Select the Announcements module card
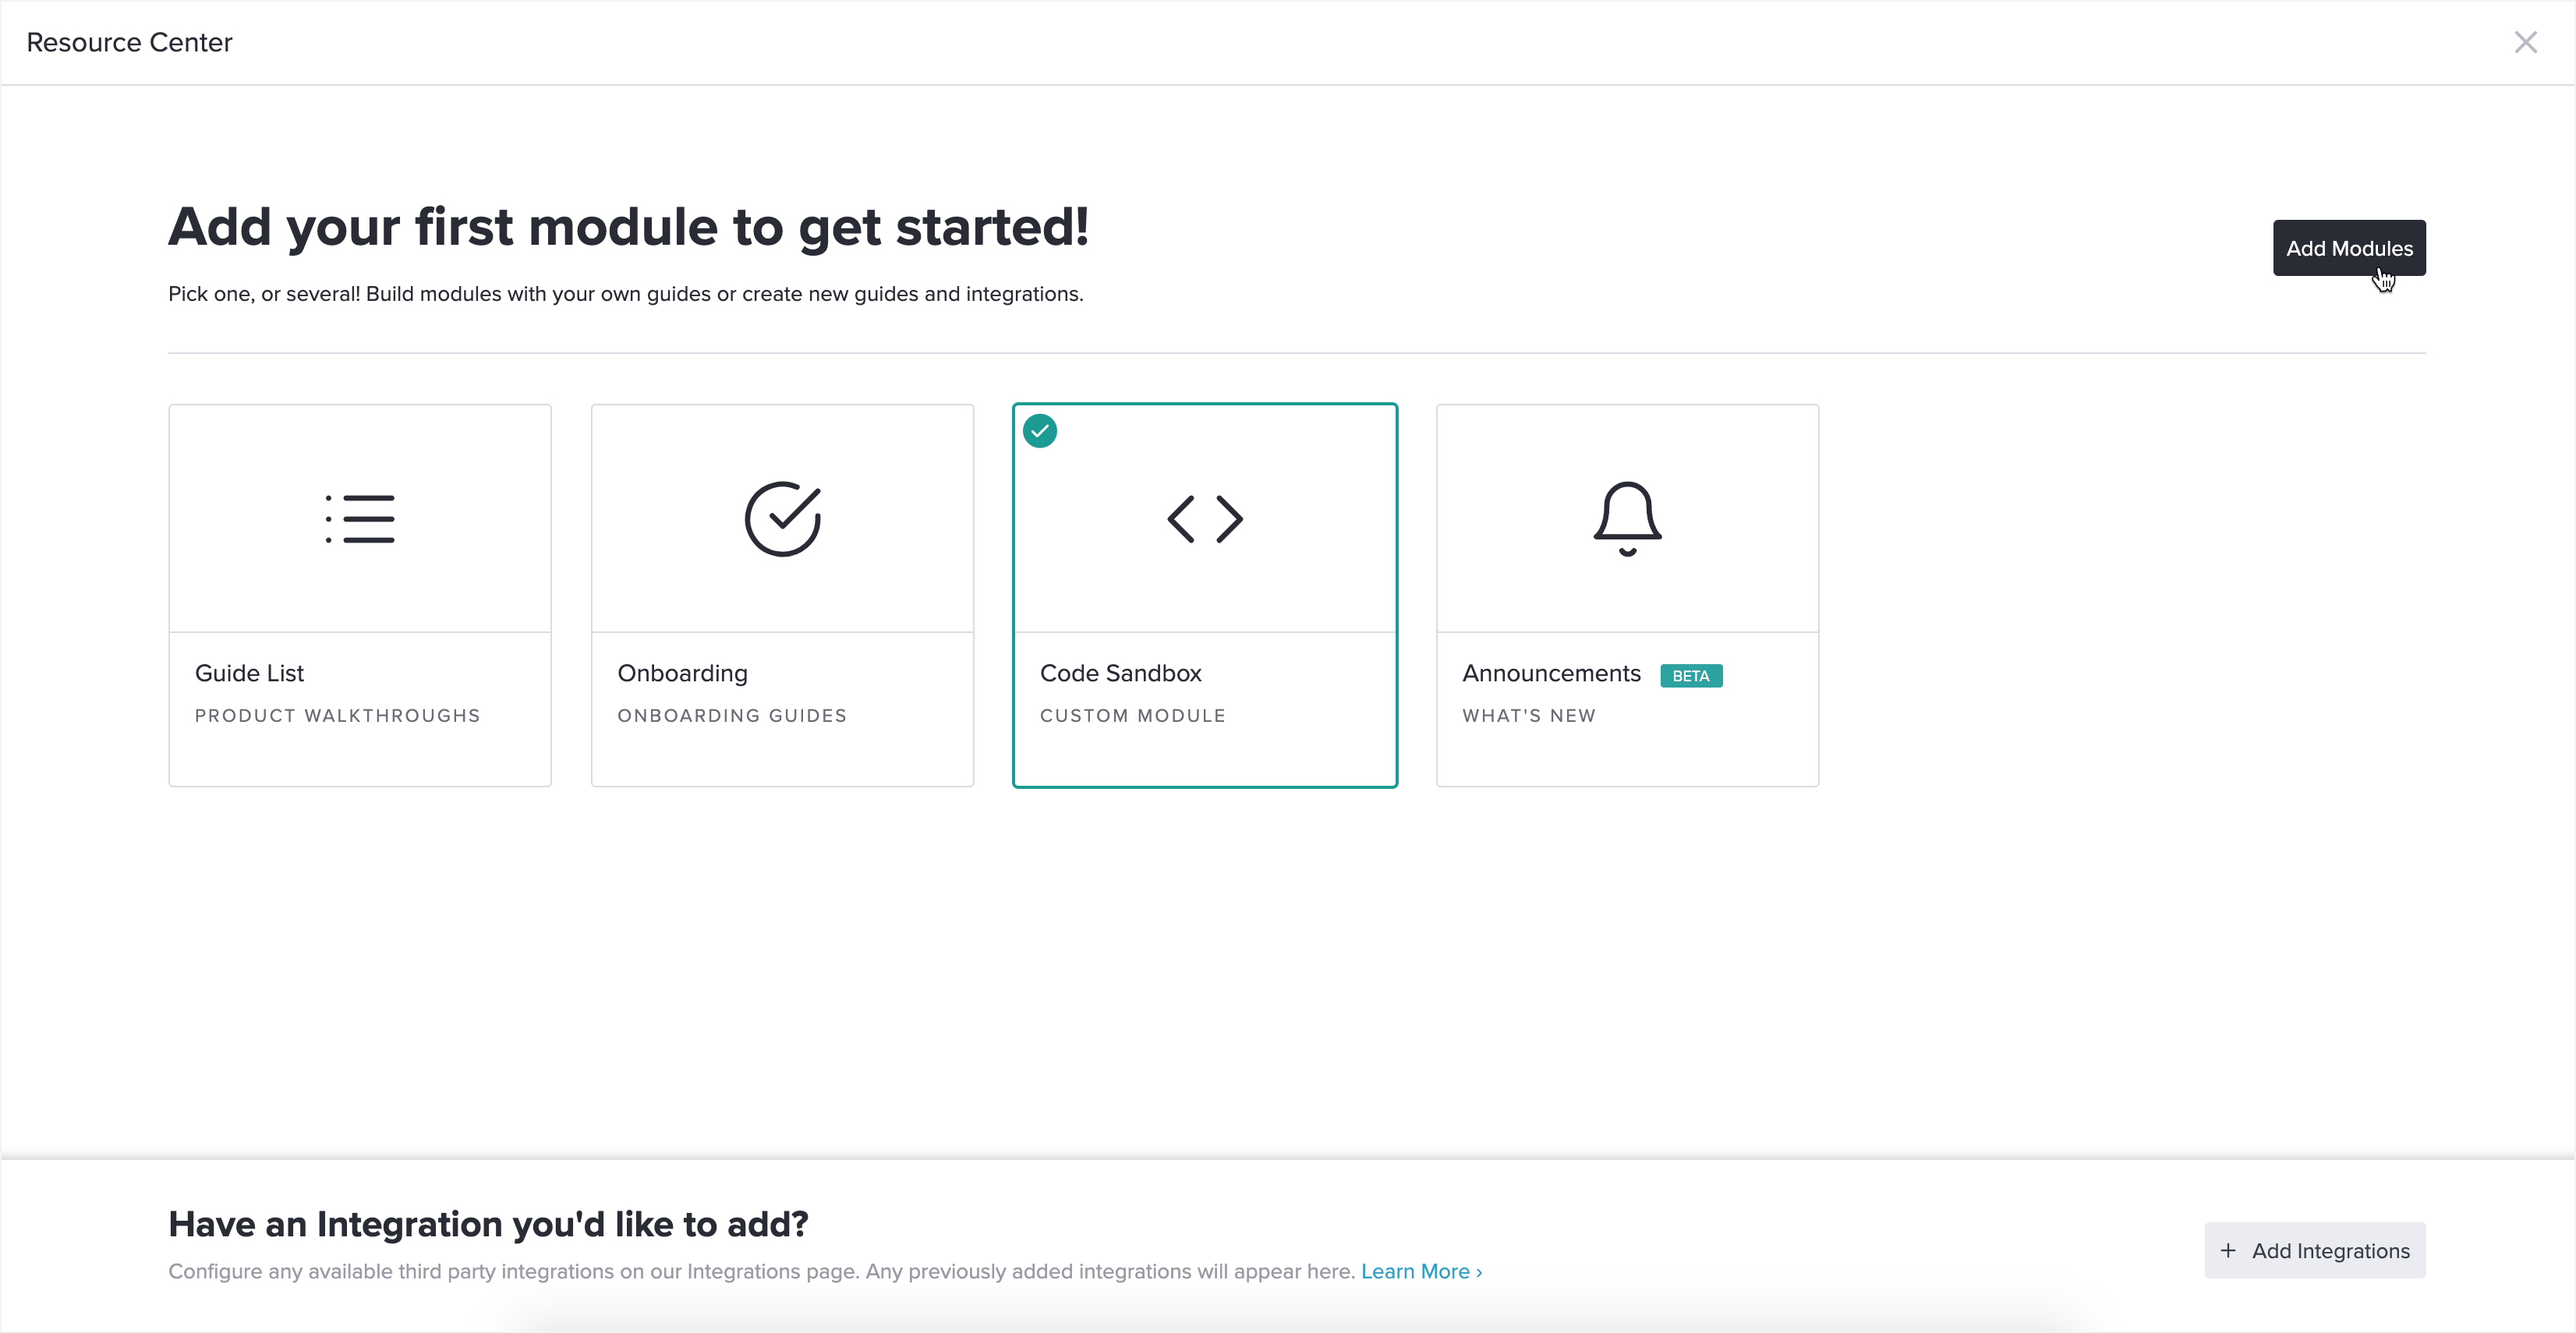Screen dimensions: 2576x1333 click(1626, 595)
